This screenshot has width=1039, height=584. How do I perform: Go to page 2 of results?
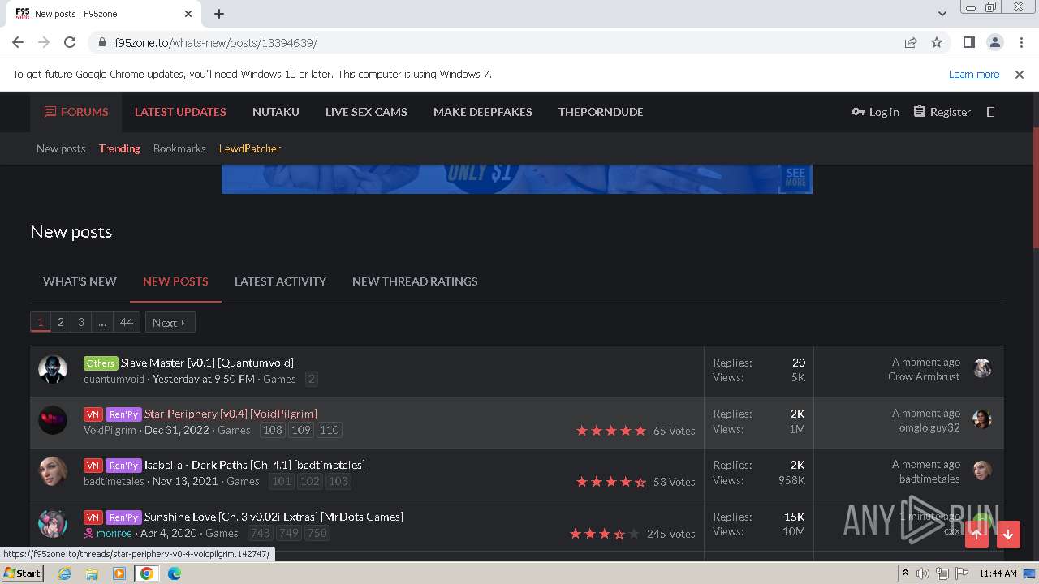(x=60, y=322)
